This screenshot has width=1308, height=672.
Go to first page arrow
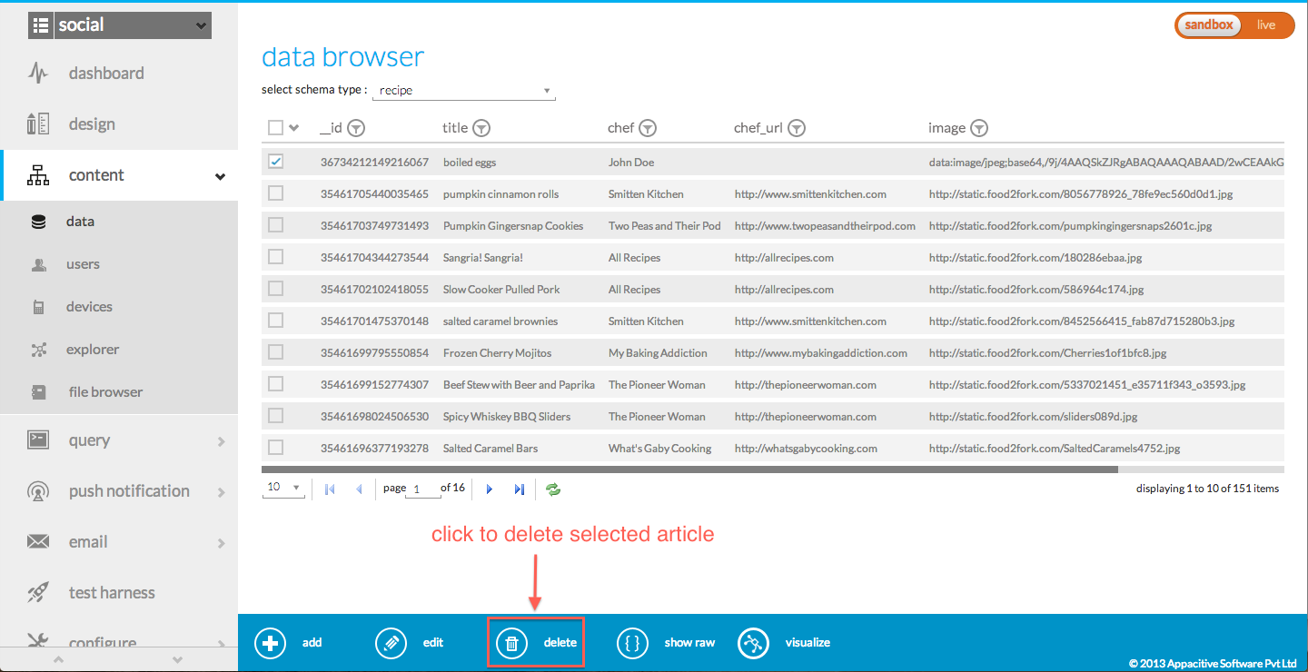(329, 489)
